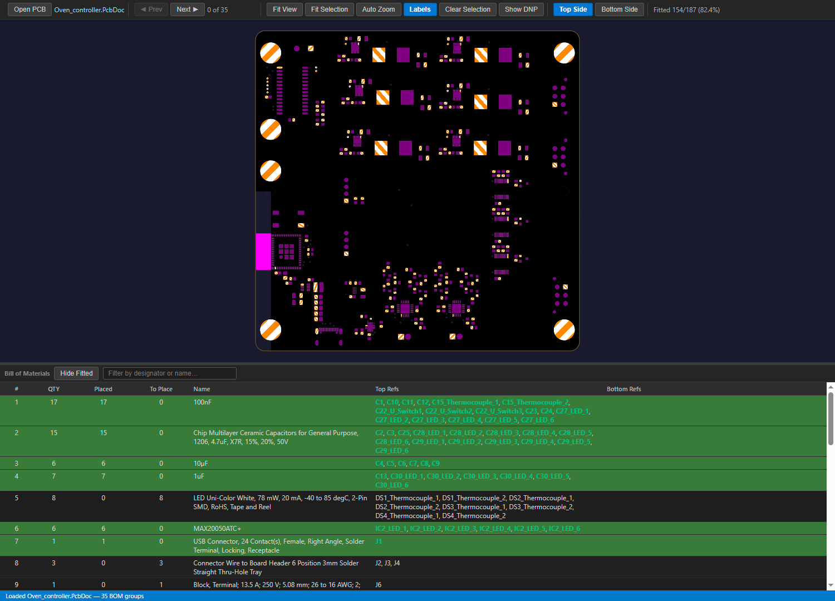Click designator J1 in Top Refs
The image size is (835, 601).
pos(379,541)
